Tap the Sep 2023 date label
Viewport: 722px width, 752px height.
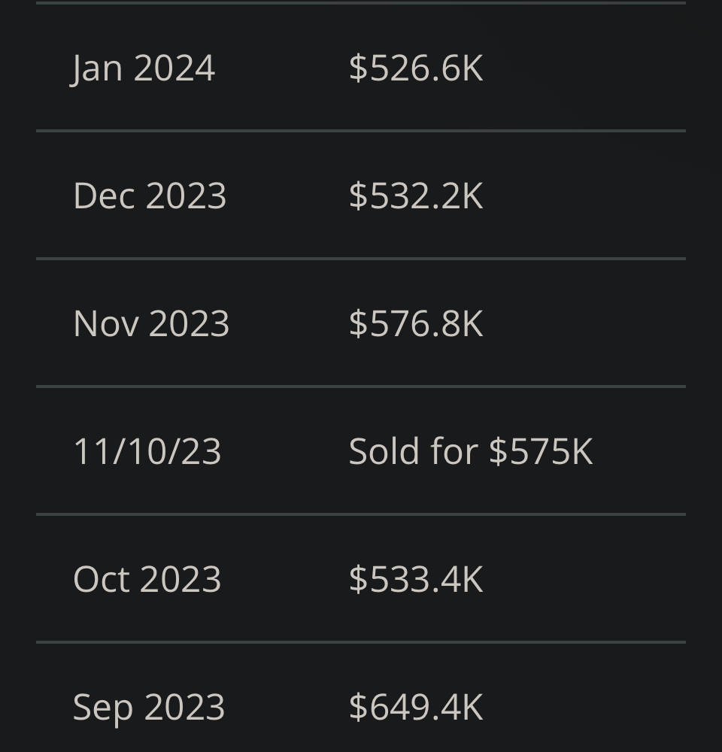(x=149, y=708)
